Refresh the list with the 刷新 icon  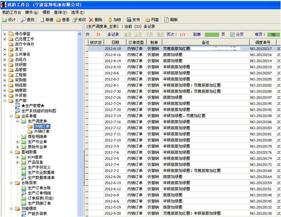(x=171, y=20)
